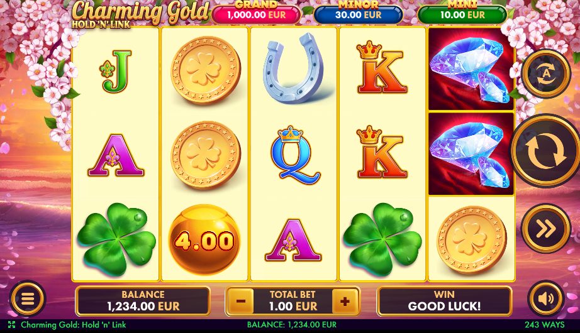Enable autoplay with the circular A icon
580x333 pixels.
click(546, 74)
